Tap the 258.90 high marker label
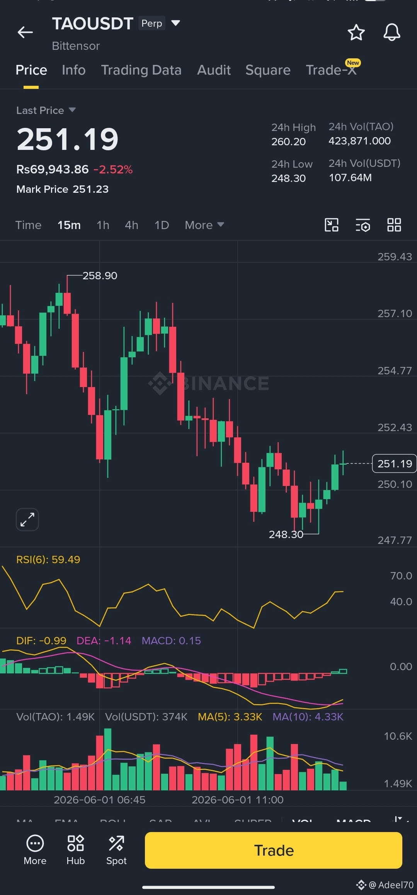This screenshot has width=417, height=895. (x=100, y=275)
